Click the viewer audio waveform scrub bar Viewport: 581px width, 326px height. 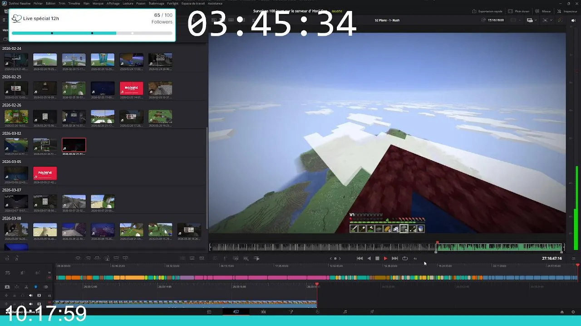pos(386,247)
